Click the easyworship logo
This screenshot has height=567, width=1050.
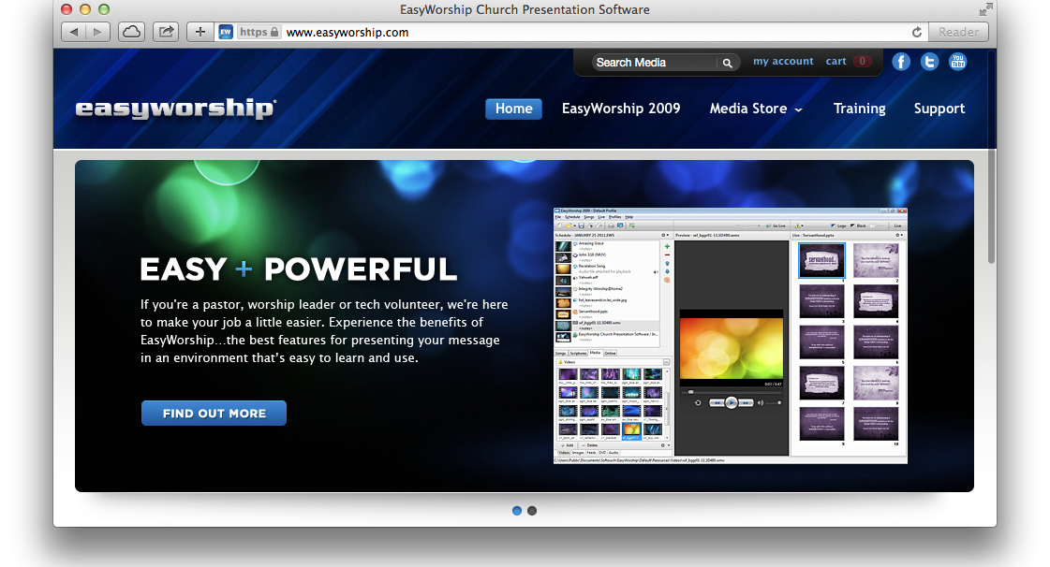(x=175, y=109)
